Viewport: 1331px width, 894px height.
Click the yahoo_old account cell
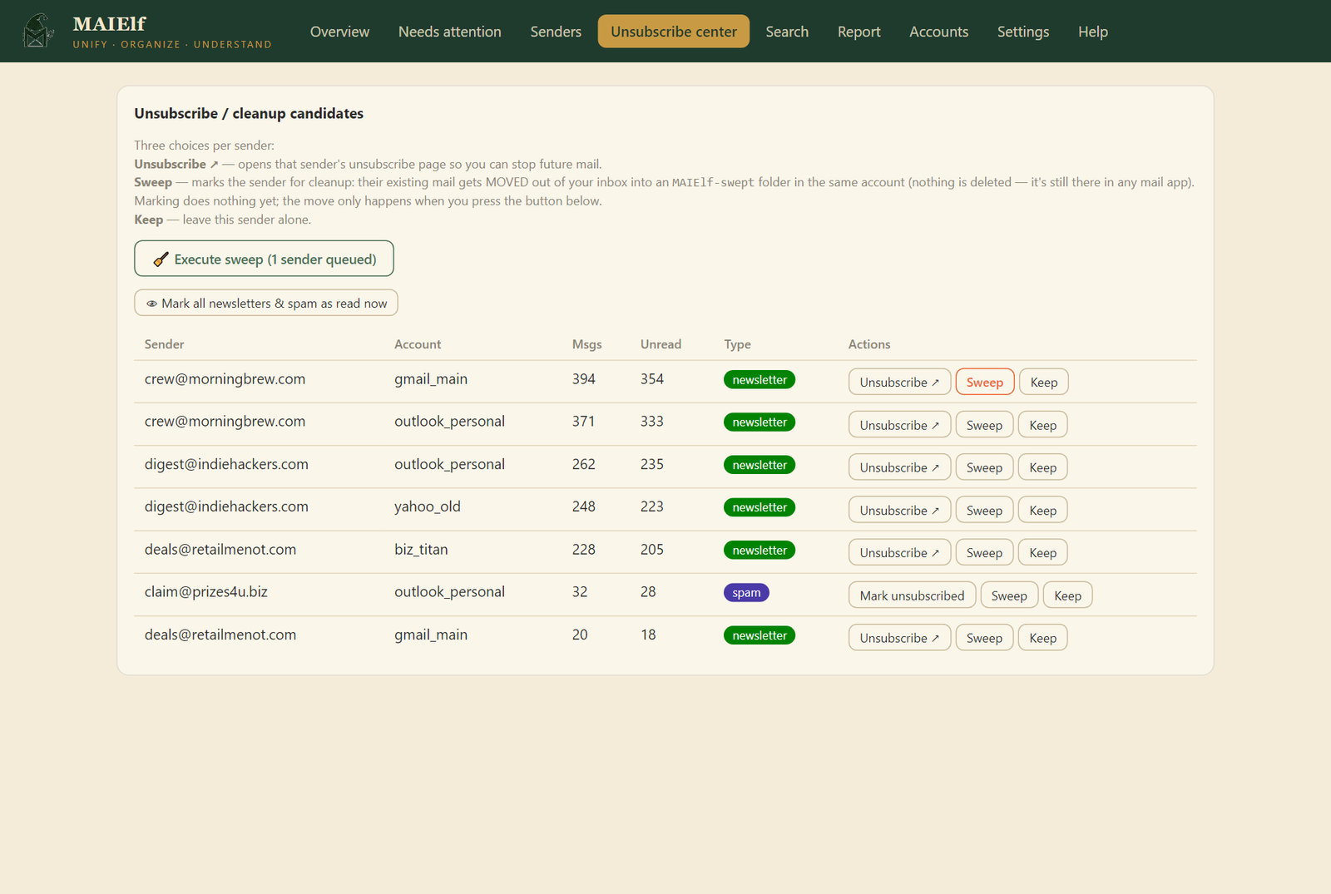click(x=428, y=506)
